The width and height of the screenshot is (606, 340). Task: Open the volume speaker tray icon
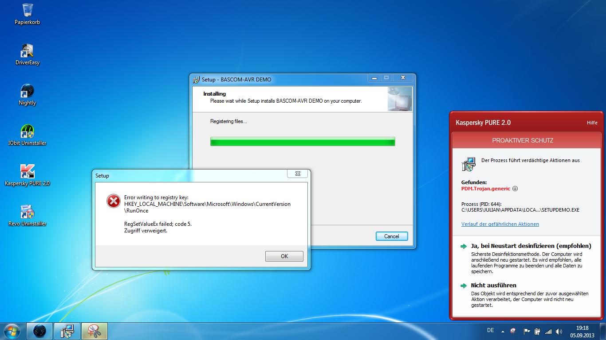click(559, 331)
